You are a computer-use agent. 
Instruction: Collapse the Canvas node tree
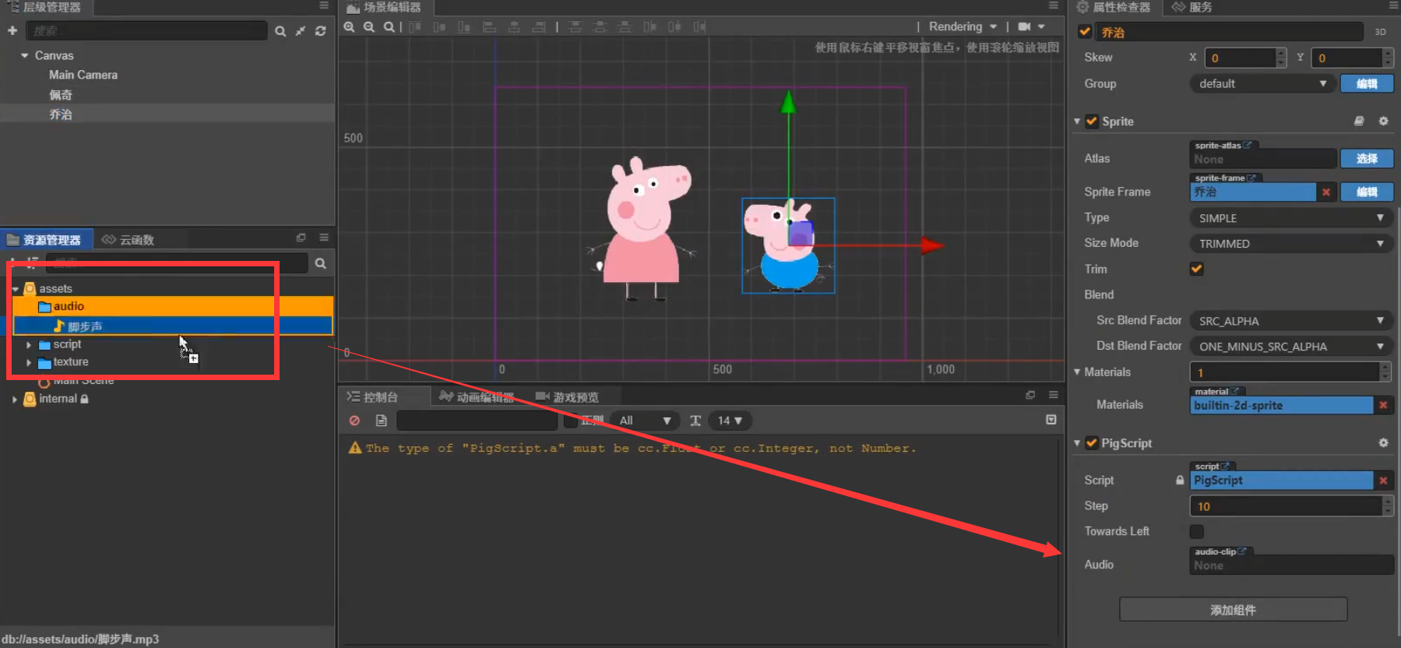pyautogui.click(x=25, y=55)
